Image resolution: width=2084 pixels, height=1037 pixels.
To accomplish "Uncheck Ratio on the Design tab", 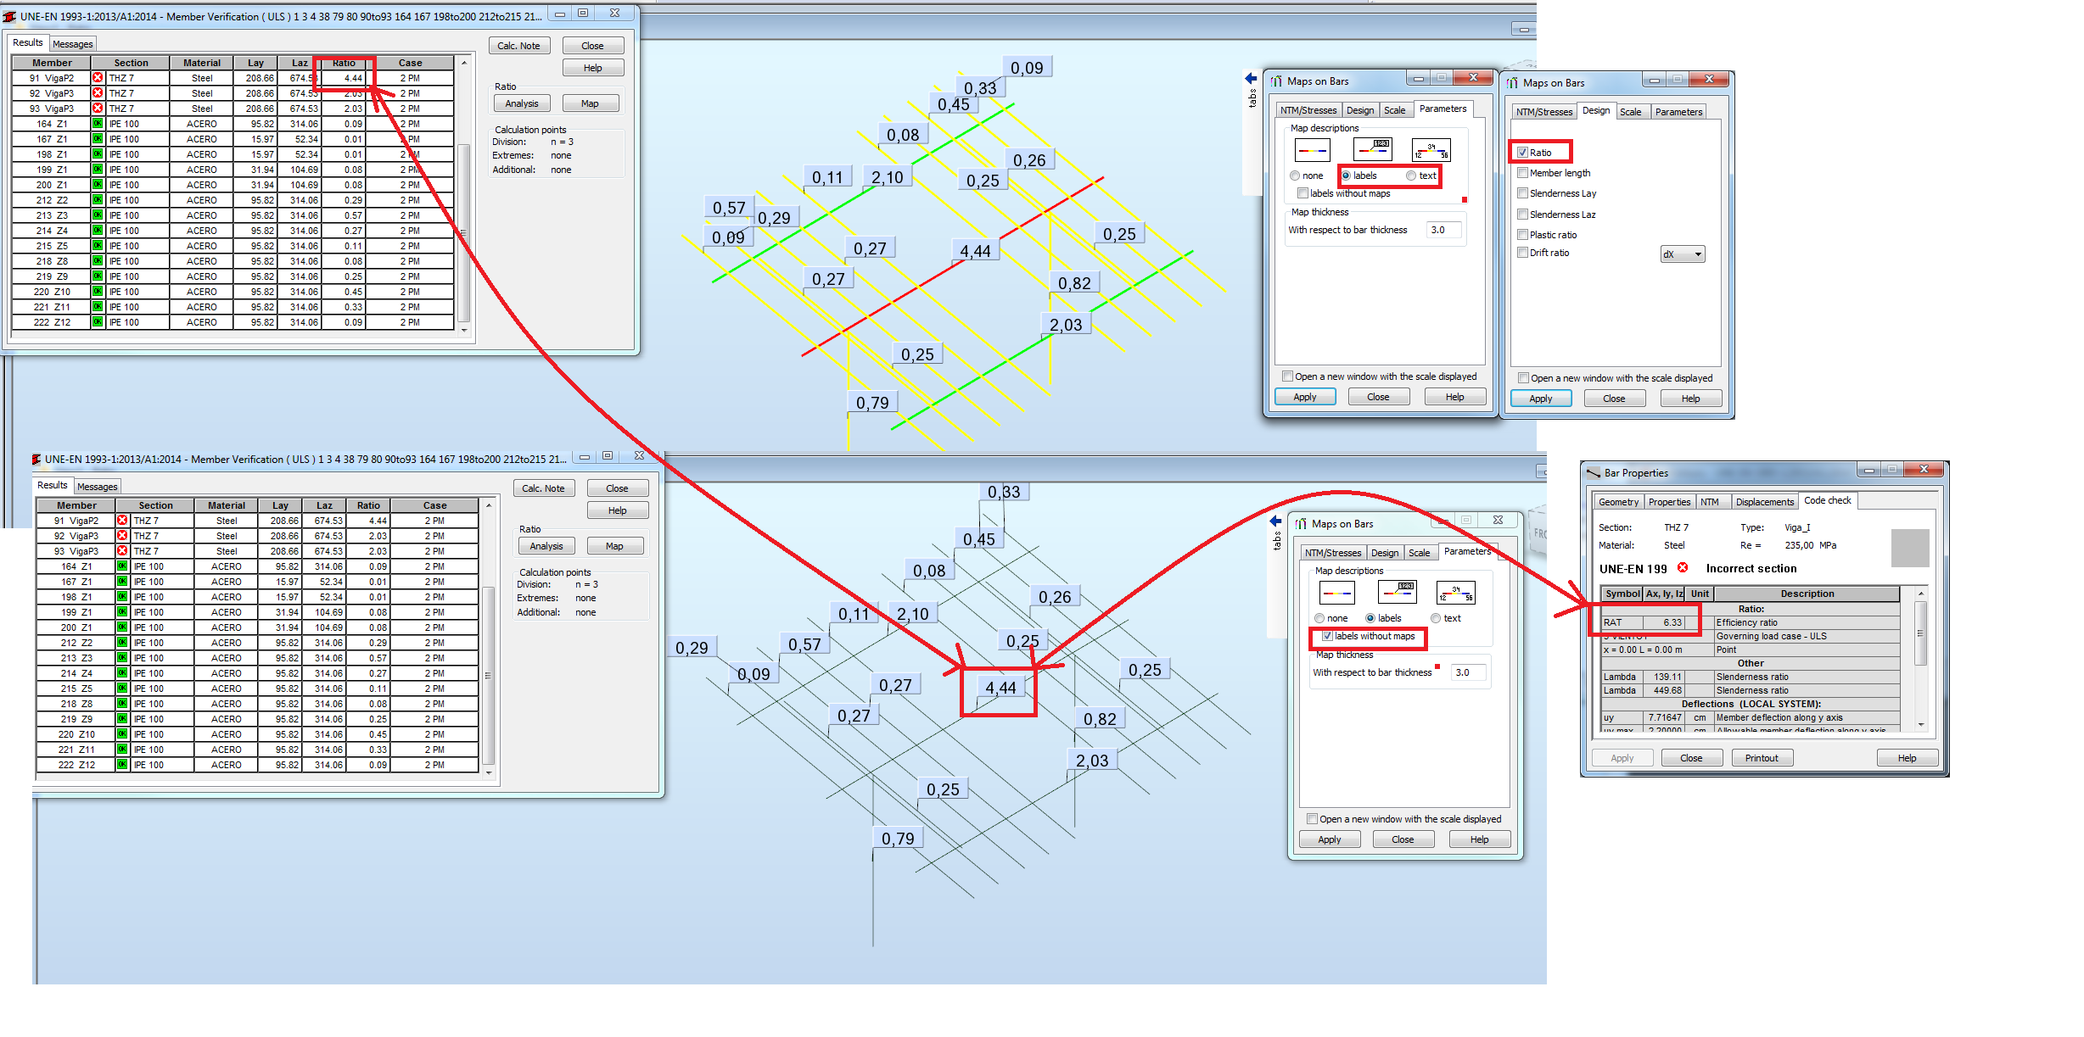I will 1523,151.
